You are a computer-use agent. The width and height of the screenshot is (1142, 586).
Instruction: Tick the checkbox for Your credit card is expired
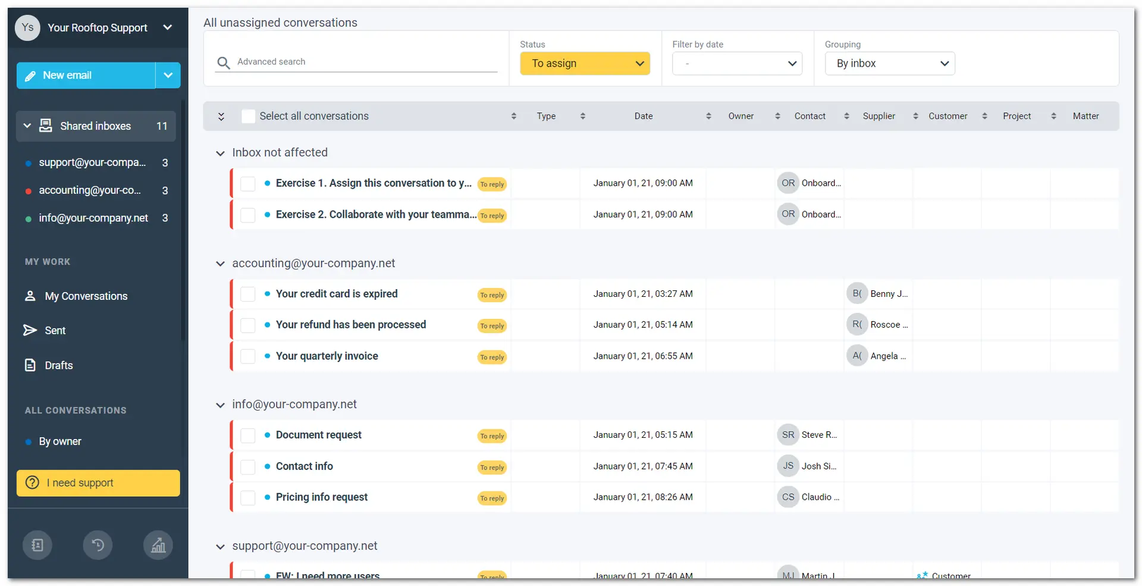point(248,294)
